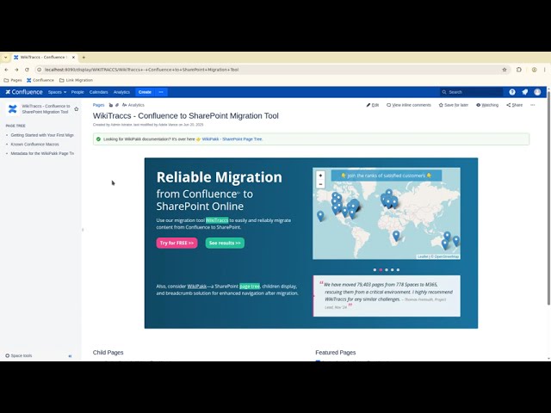Open Space tools gear menu
Viewport: 551px width, 413px height.
tap(19, 355)
